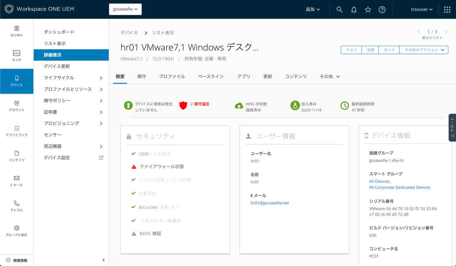Open the trsvuser account dropdown

tap(422, 9)
